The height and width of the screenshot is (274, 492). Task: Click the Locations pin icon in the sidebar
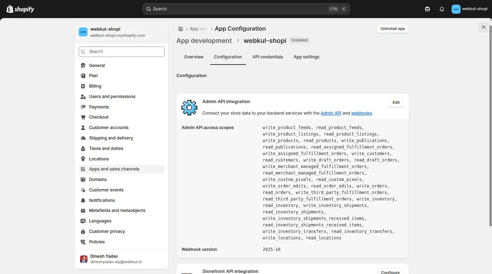(x=83, y=159)
